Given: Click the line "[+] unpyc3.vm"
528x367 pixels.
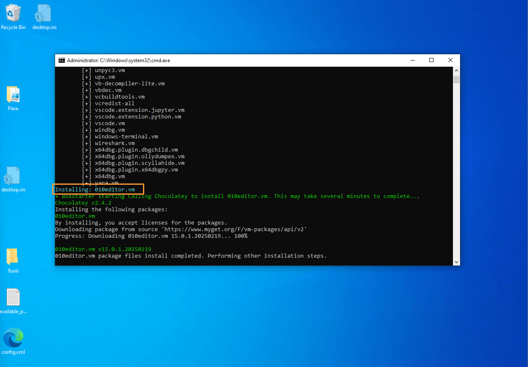Looking at the screenshot, I should [103, 70].
